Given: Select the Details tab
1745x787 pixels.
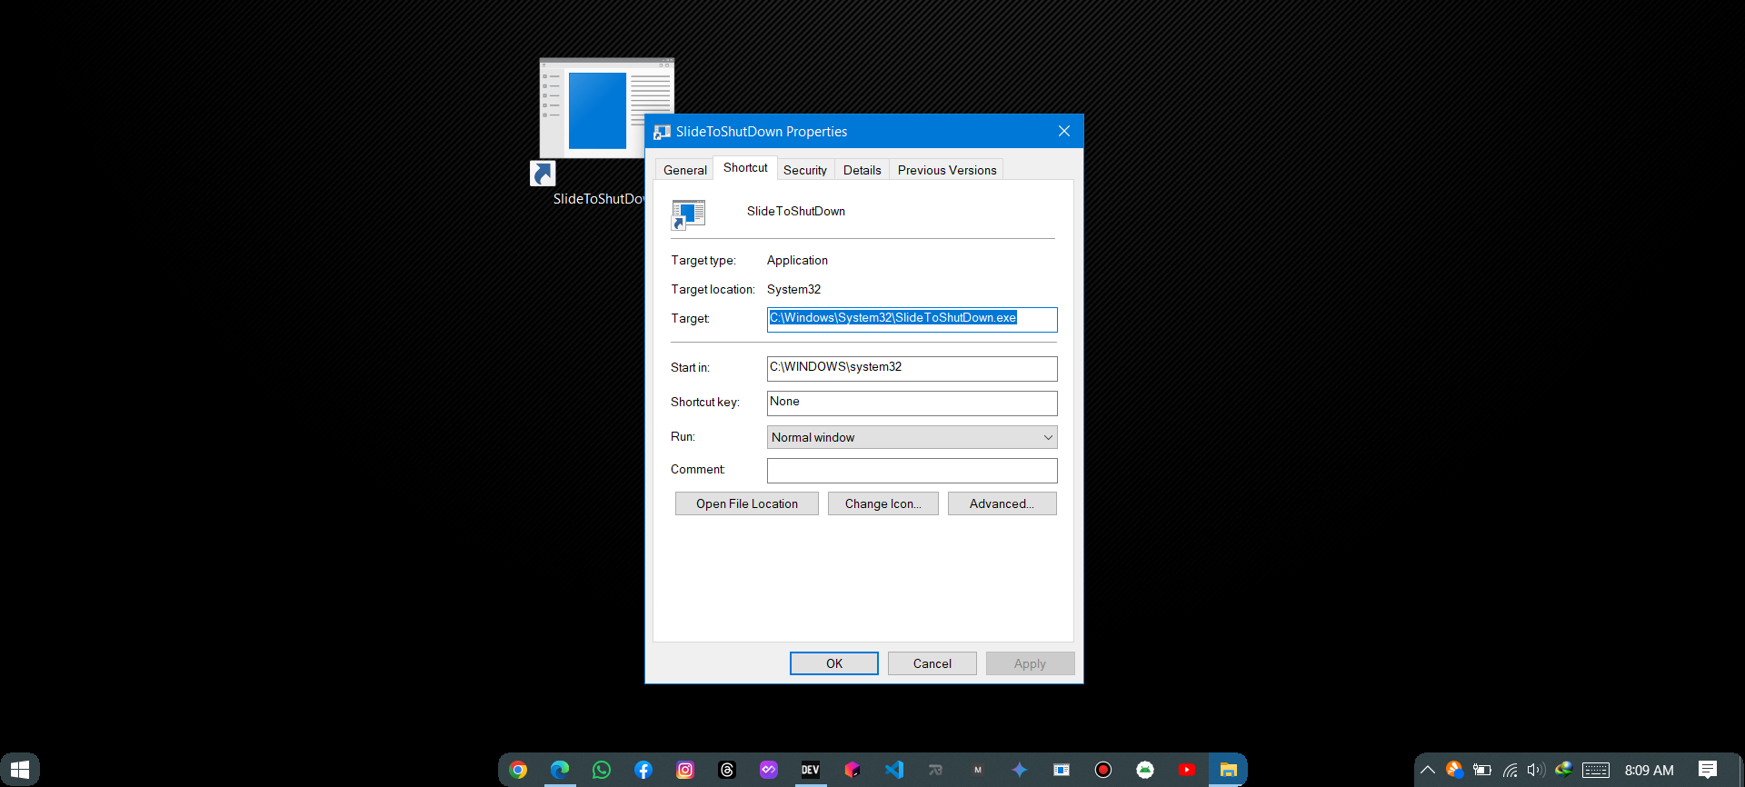Looking at the screenshot, I should click(x=862, y=170).
